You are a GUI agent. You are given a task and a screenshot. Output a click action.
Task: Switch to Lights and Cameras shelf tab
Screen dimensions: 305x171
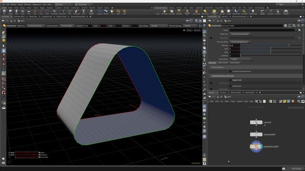tap(161, 8)
